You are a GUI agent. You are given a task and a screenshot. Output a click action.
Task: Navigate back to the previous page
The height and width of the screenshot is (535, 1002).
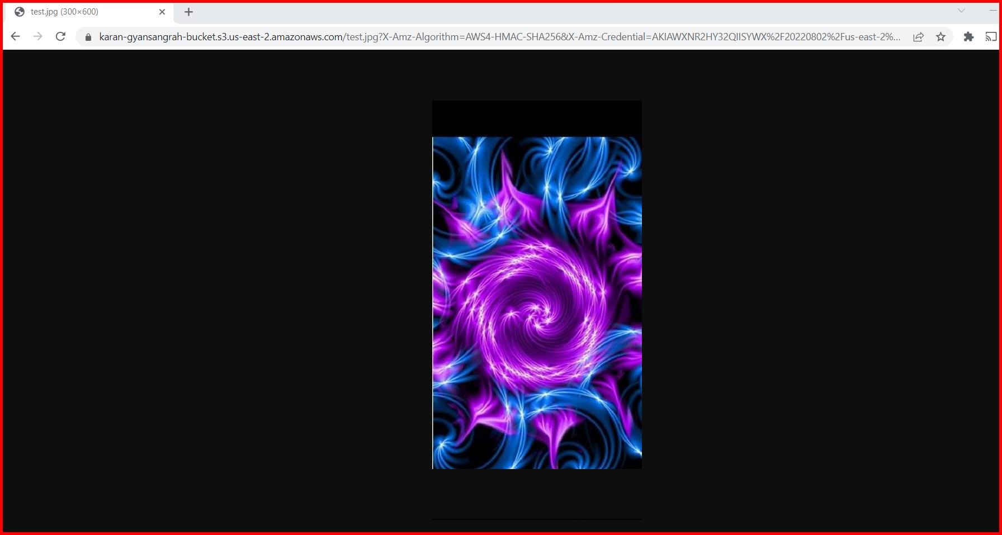[x=15, y=37]
